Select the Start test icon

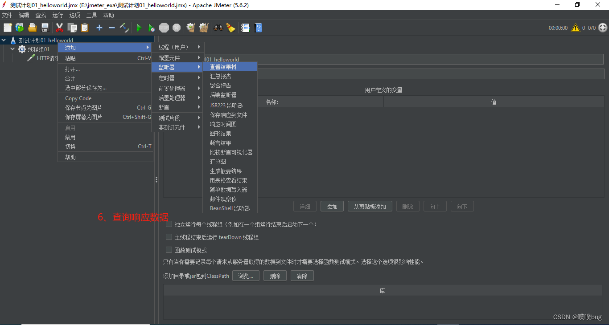pyautogui.click(x=140, y=28)
